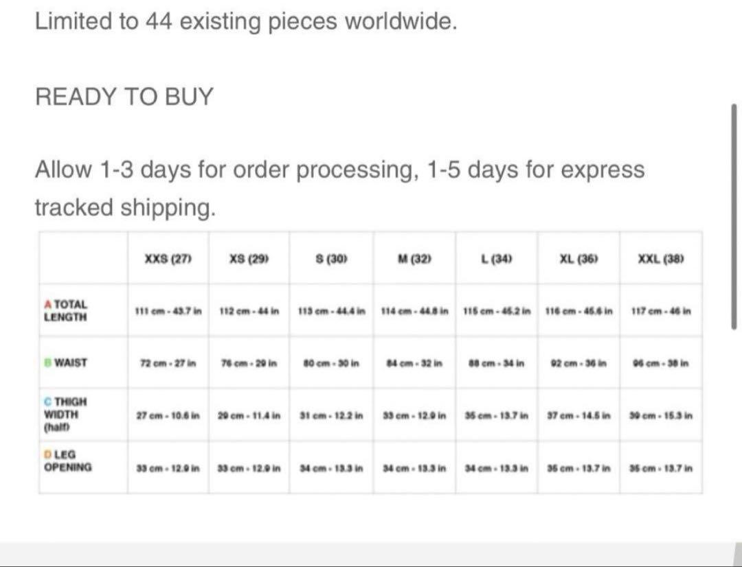Click the READY TO BUY text
Image resolution: width=742 pixels, height=567 pixels.
124,97
